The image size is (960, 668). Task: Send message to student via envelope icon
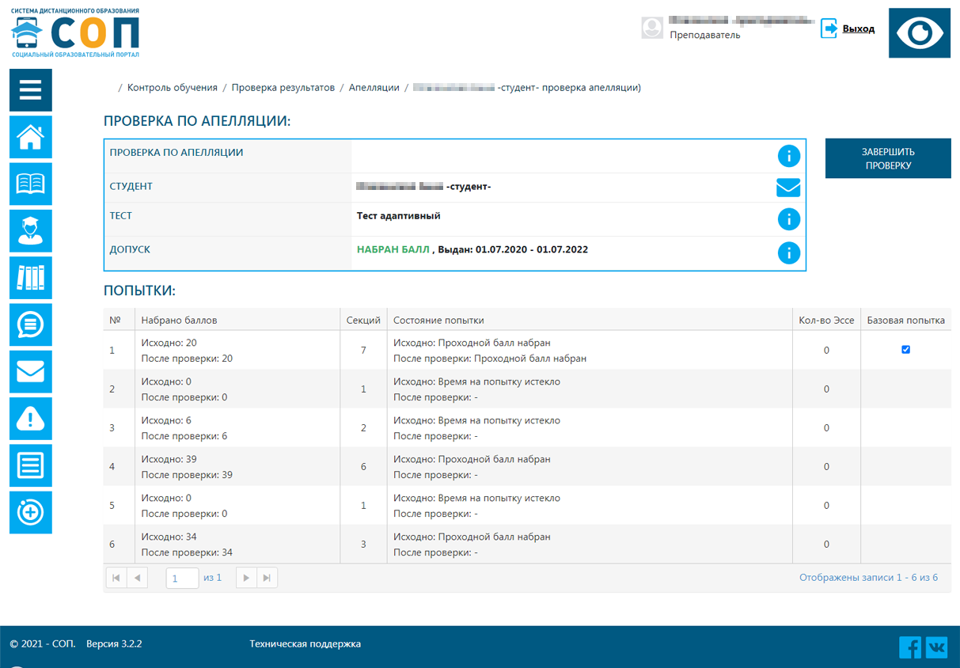click(788, 188)
